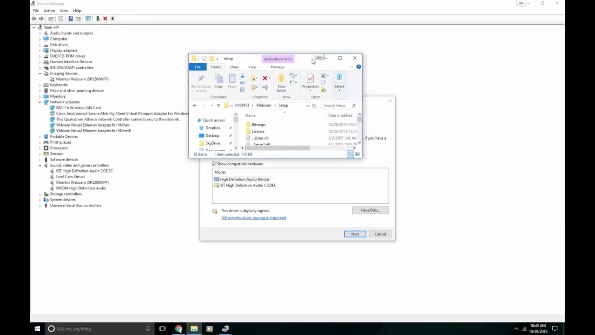Select the License folder
The height and width of the screenshot is (335, 595).
coord(258,131)
